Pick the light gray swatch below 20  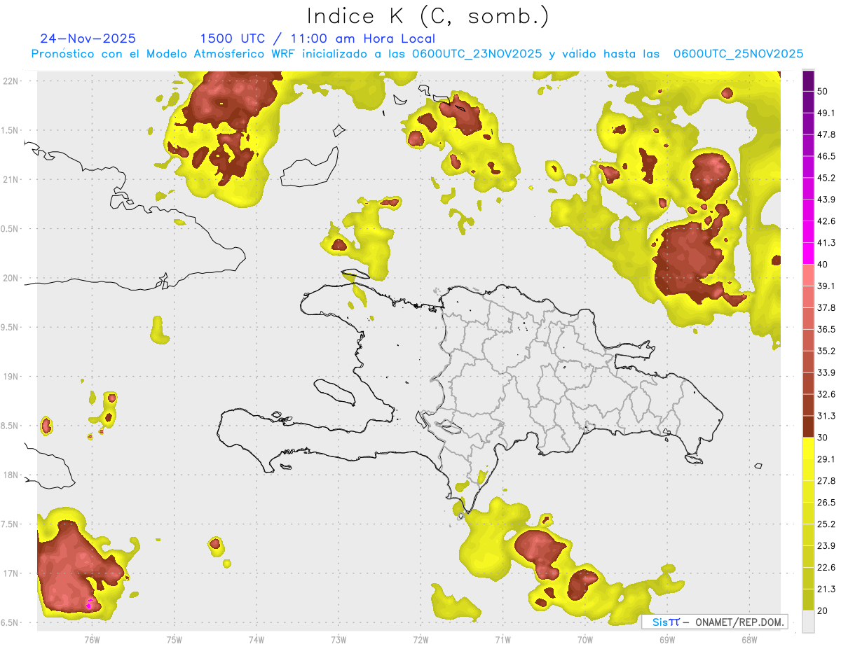tap(809, 621)
